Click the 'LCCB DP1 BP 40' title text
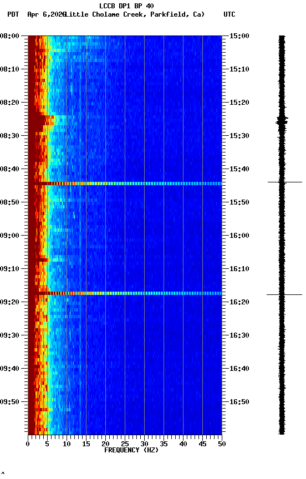The image size is (306, 479). pyautogui.click(x=126, y=6)
